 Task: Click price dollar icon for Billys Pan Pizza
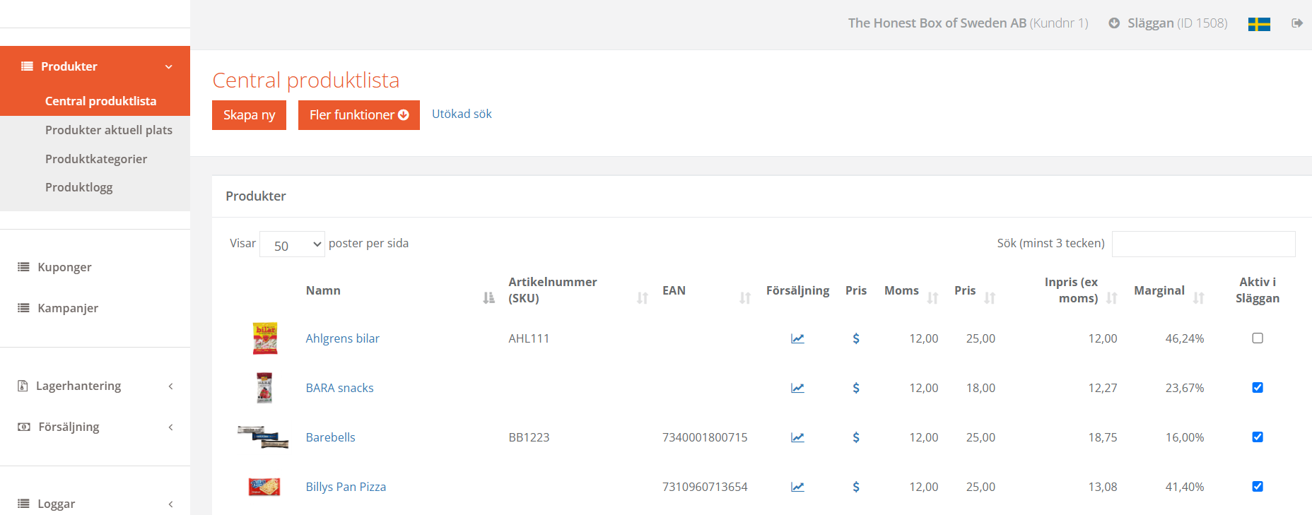(855, 487)
